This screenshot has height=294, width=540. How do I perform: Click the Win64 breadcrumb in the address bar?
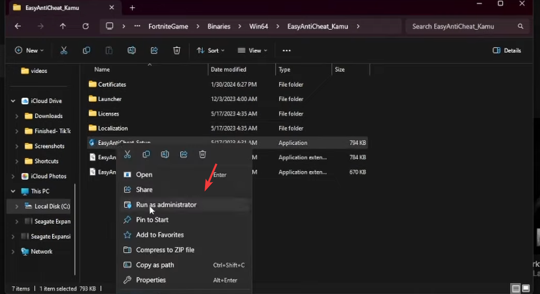click(x=258, y=26)
